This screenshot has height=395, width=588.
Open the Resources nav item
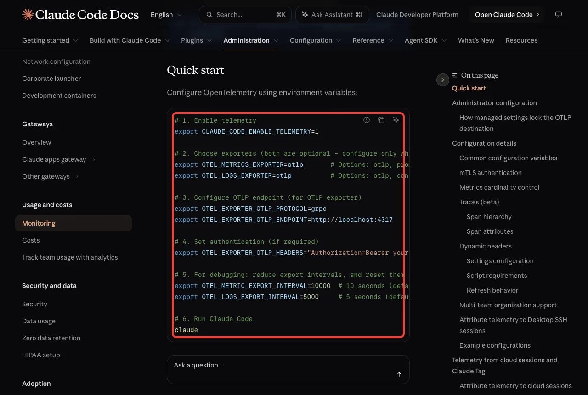[x=521, y=40]
